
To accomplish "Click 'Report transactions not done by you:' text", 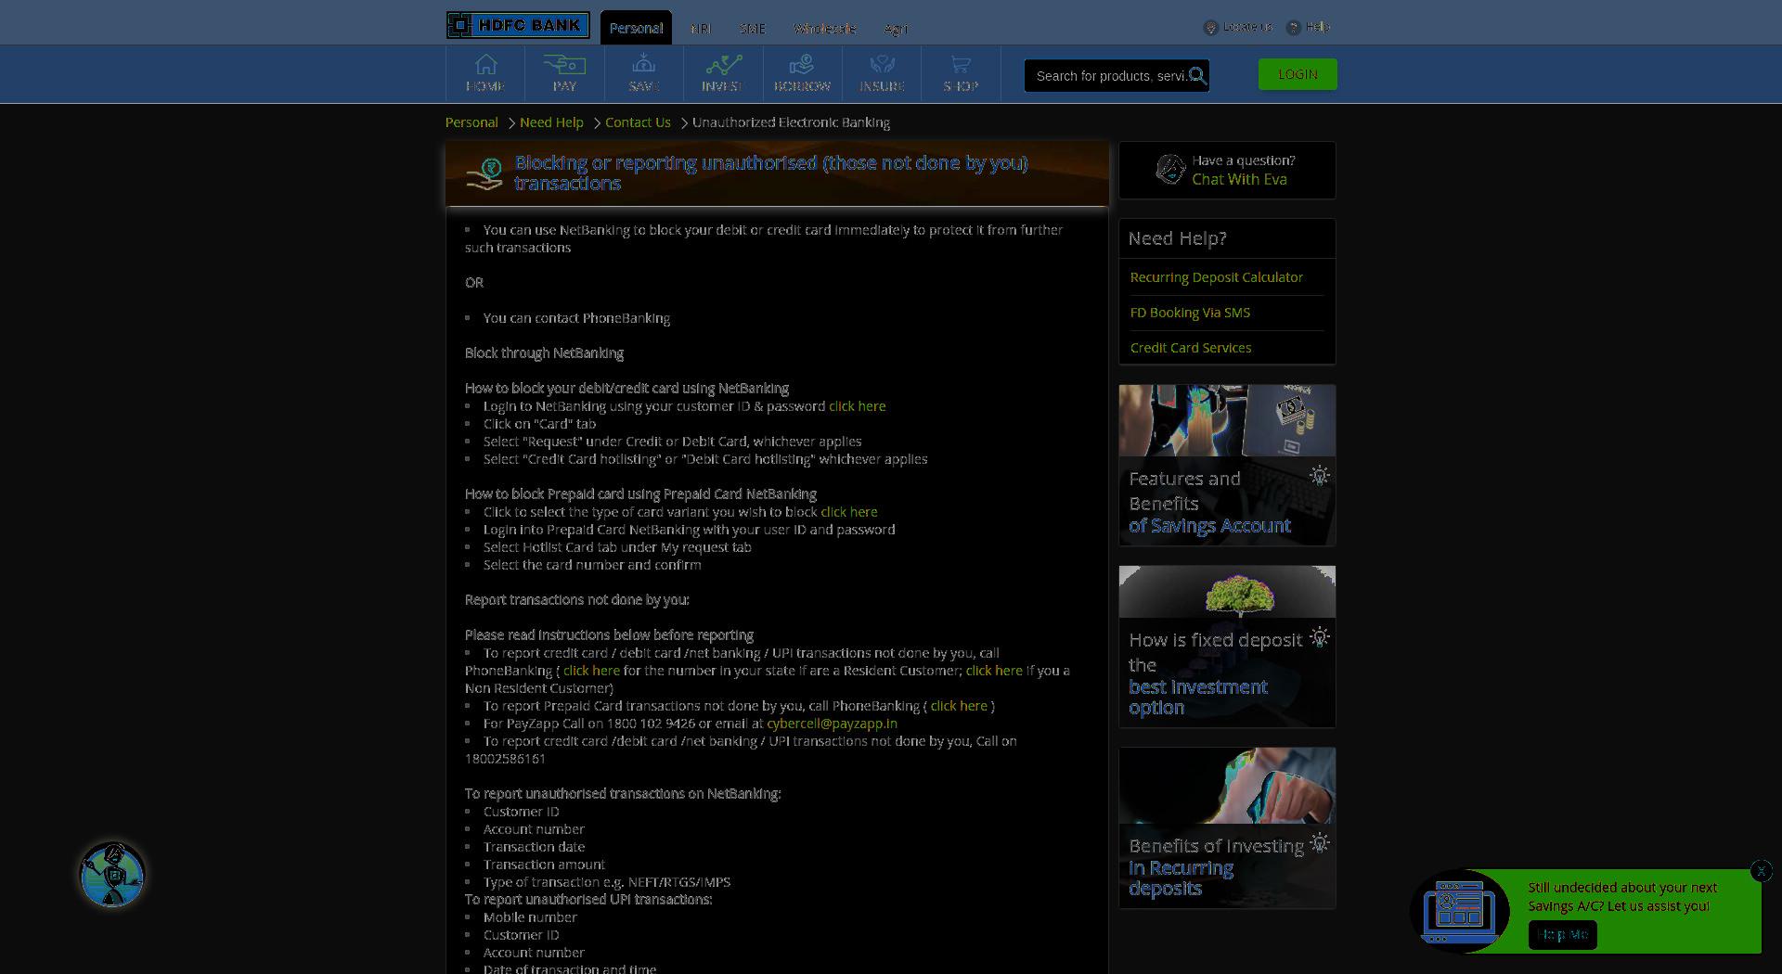I will pos(577,600).
